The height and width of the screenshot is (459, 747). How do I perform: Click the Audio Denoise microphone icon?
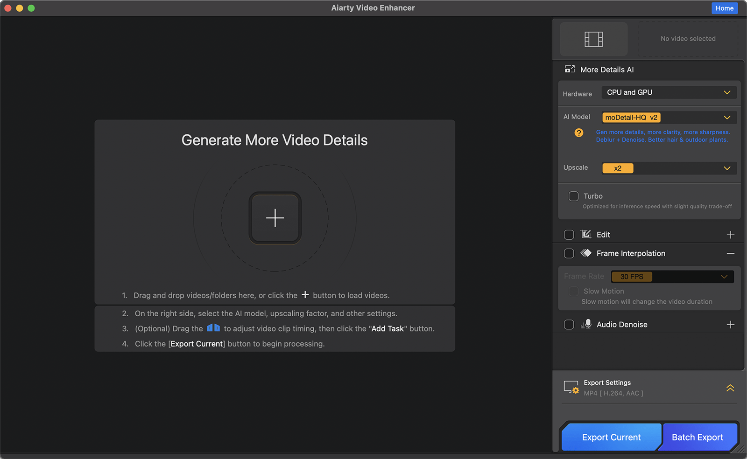[587, 324]
